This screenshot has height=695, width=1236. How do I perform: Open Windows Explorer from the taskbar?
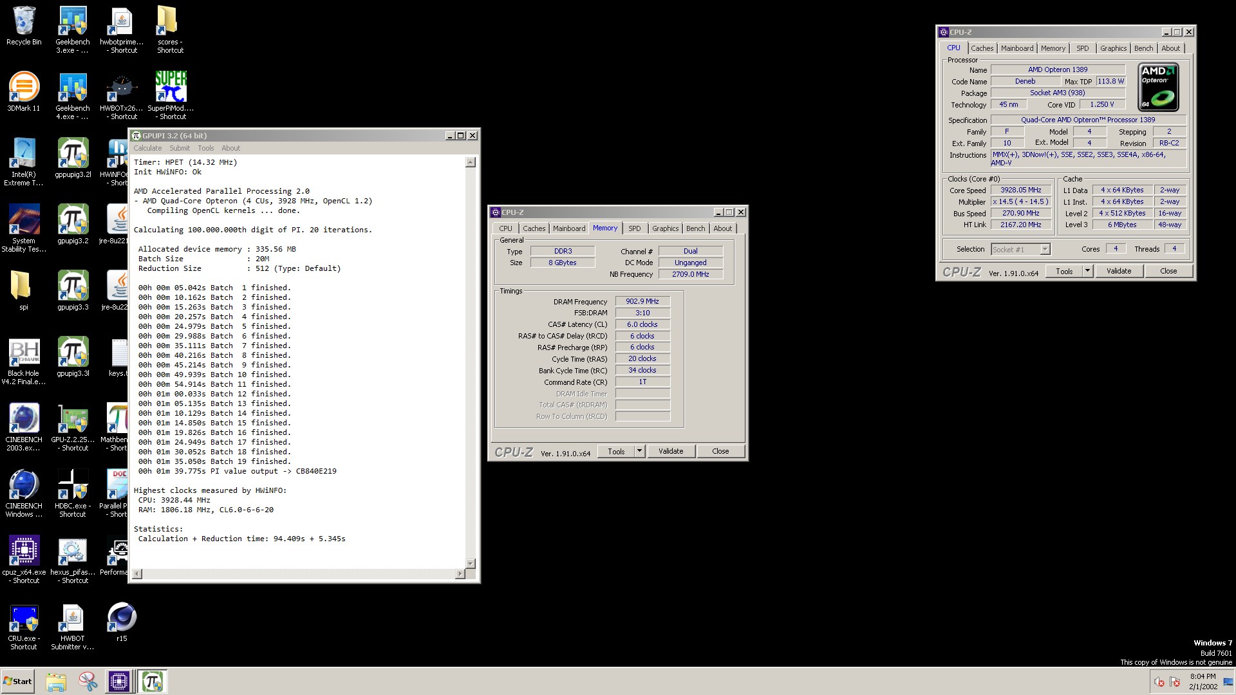(56, 681)
